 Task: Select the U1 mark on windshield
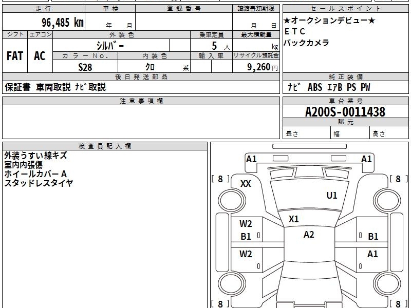pyautogui.click(x=332, y=196)
